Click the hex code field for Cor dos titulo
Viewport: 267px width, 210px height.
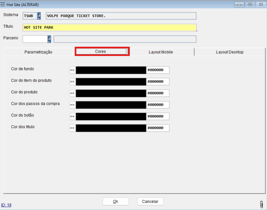(158, 128)
